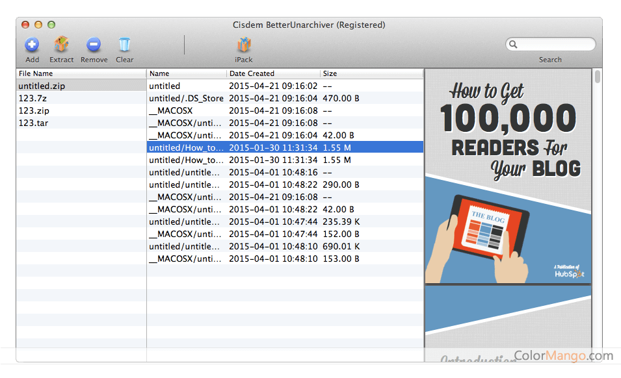Select the __MACOSX entry created 09:16:08
Screen dimensions: 621x378
(x=285, y=110)
